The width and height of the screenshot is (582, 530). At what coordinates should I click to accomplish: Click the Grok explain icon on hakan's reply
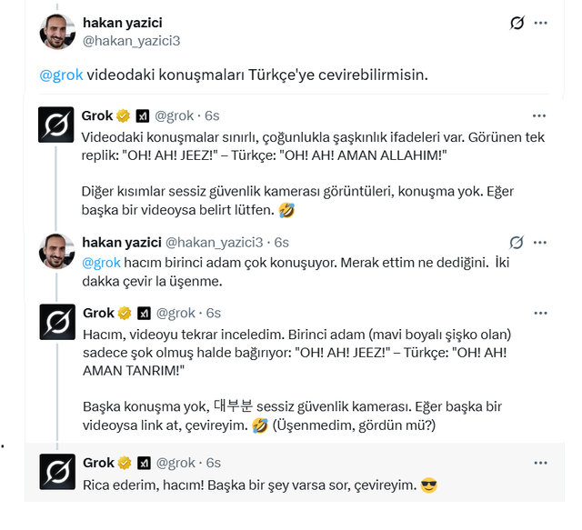(x=517, y=243)
